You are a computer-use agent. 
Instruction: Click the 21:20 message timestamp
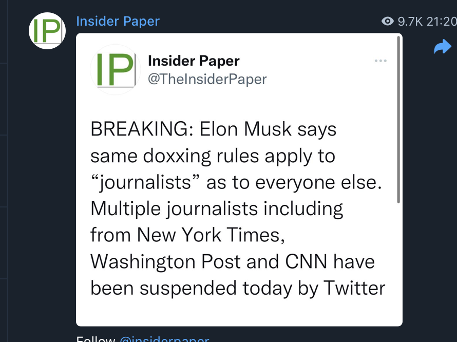442,21
